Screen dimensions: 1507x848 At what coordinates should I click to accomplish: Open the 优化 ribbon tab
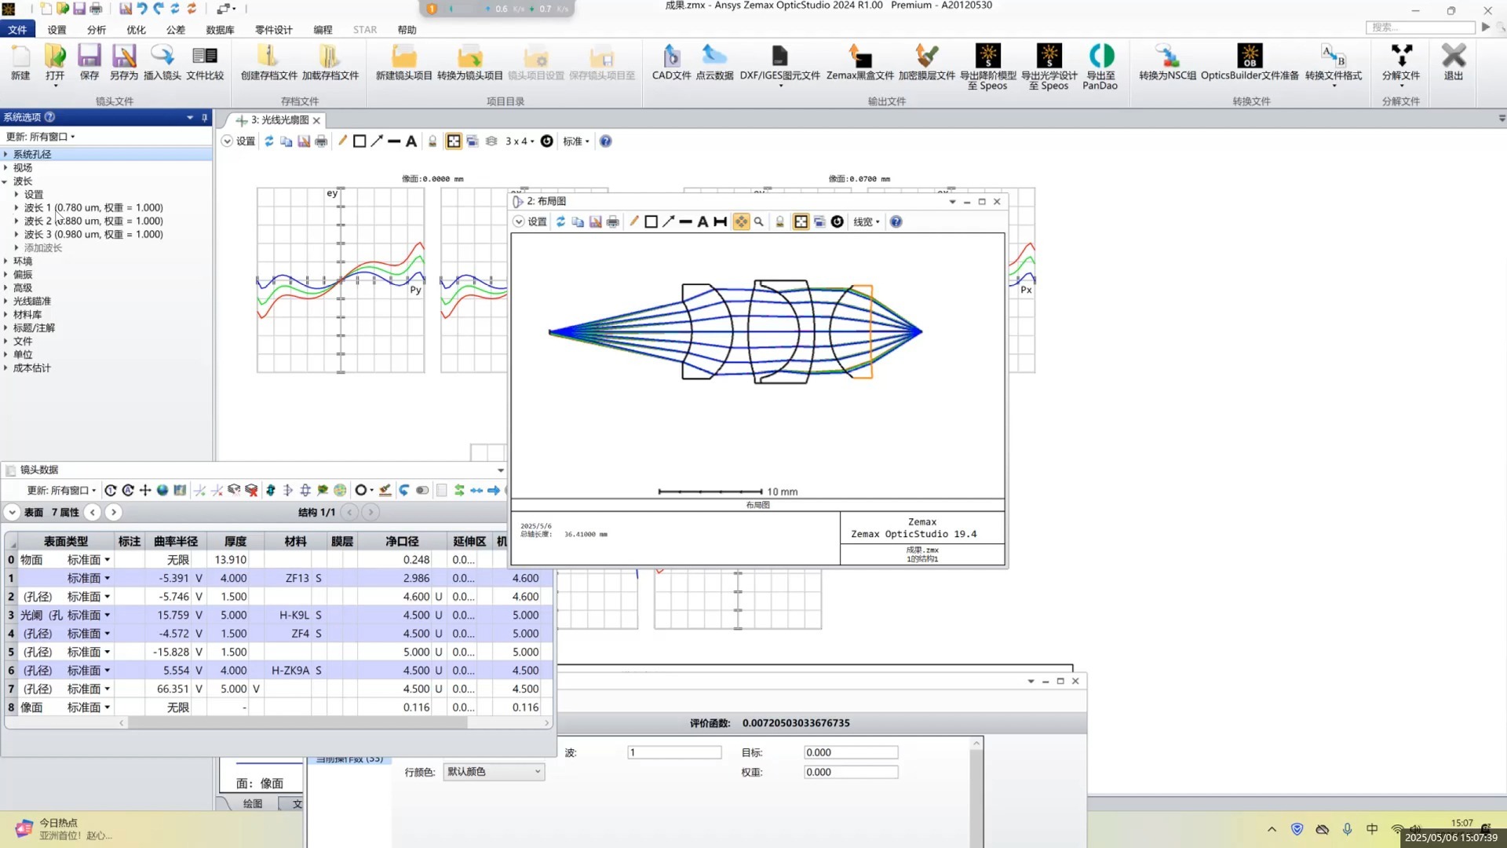[136, 30]
